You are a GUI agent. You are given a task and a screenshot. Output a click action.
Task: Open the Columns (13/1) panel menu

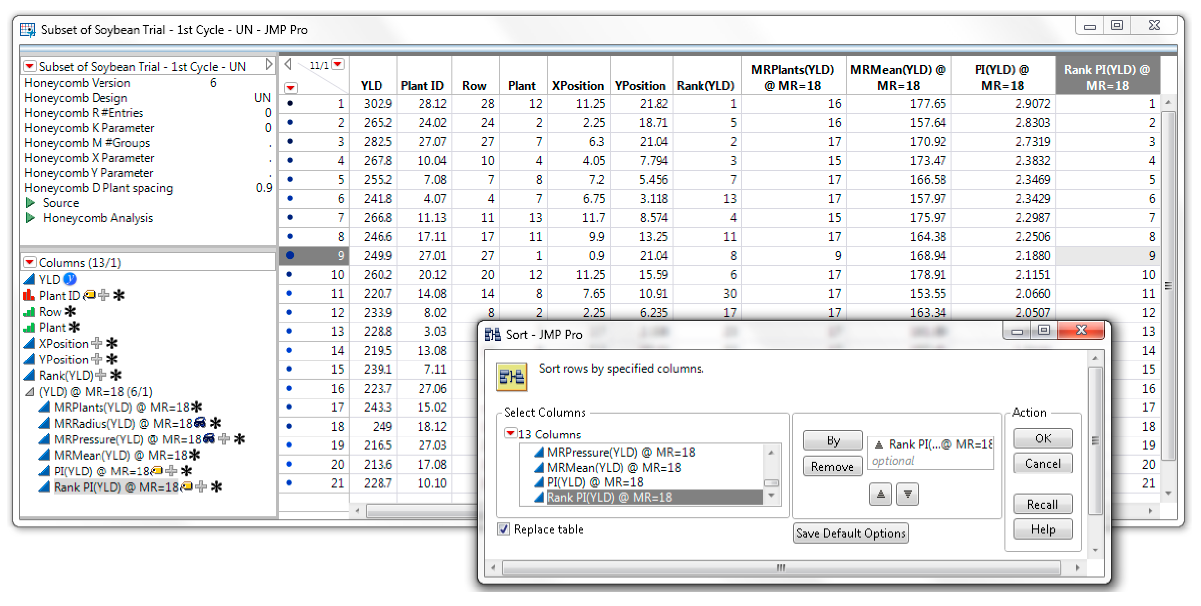point(29,262)
